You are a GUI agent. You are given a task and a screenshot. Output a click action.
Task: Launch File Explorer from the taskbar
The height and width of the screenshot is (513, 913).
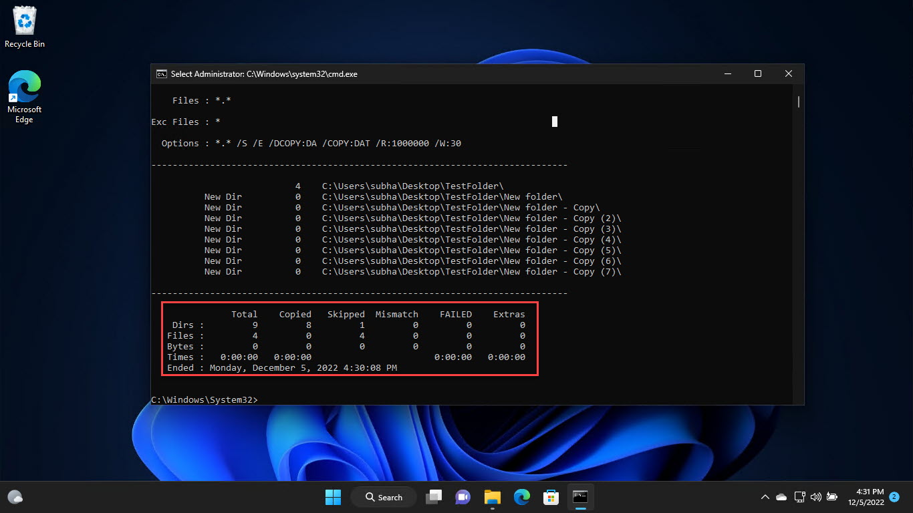(493, 497)
